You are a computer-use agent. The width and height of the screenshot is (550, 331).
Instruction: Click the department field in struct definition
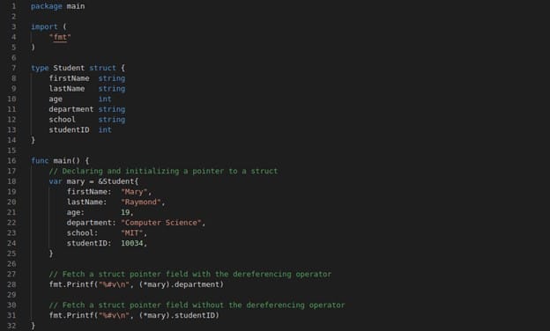click(x=71, y=109)
